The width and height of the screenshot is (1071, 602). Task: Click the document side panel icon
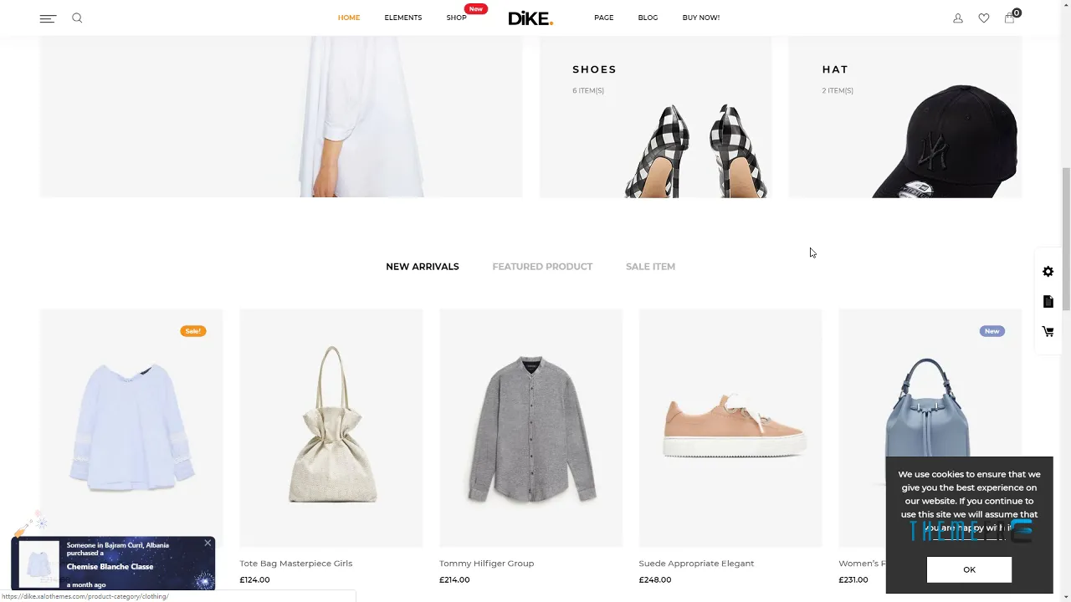tap(1048, 302)
